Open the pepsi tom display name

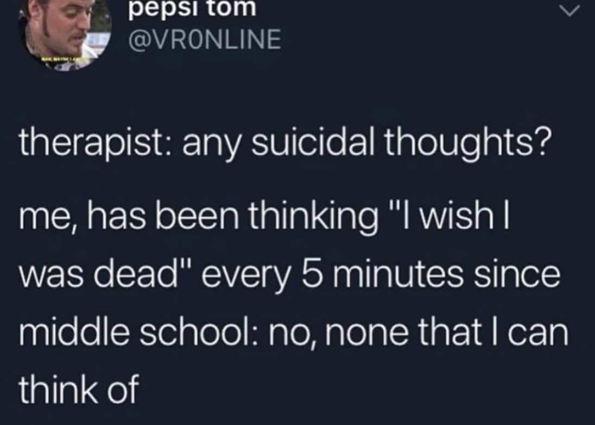click(x=192, y=9)
